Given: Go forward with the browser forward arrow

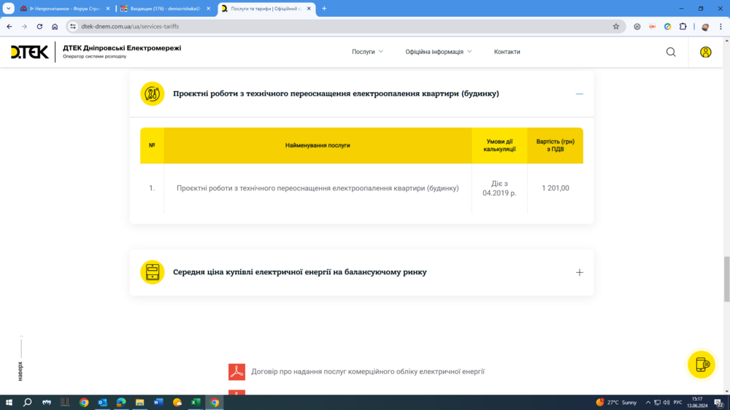Looking at the screenshot, I should [24, 26].
